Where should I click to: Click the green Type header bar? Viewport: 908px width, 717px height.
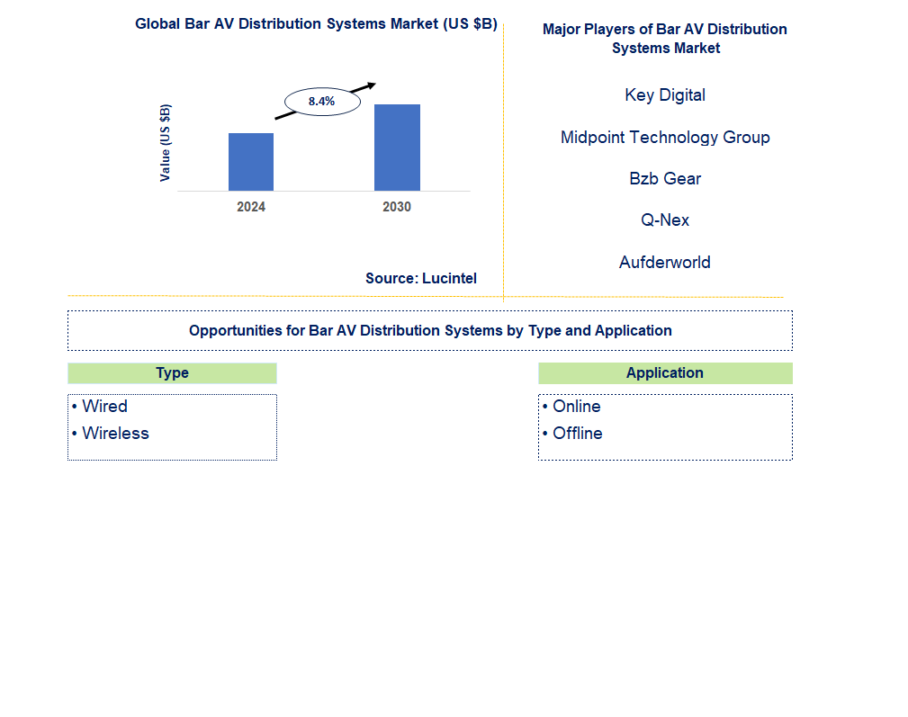[172, 372]
